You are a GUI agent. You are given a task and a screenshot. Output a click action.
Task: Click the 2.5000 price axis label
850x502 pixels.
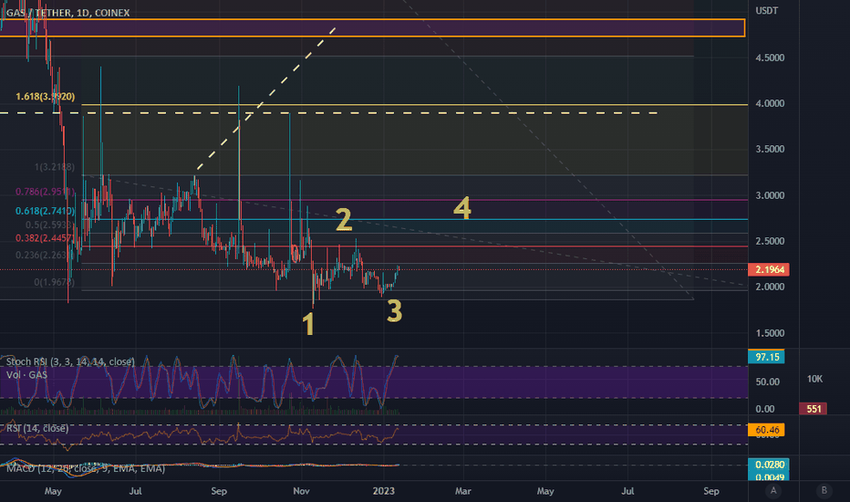click(x=770, y=241)
